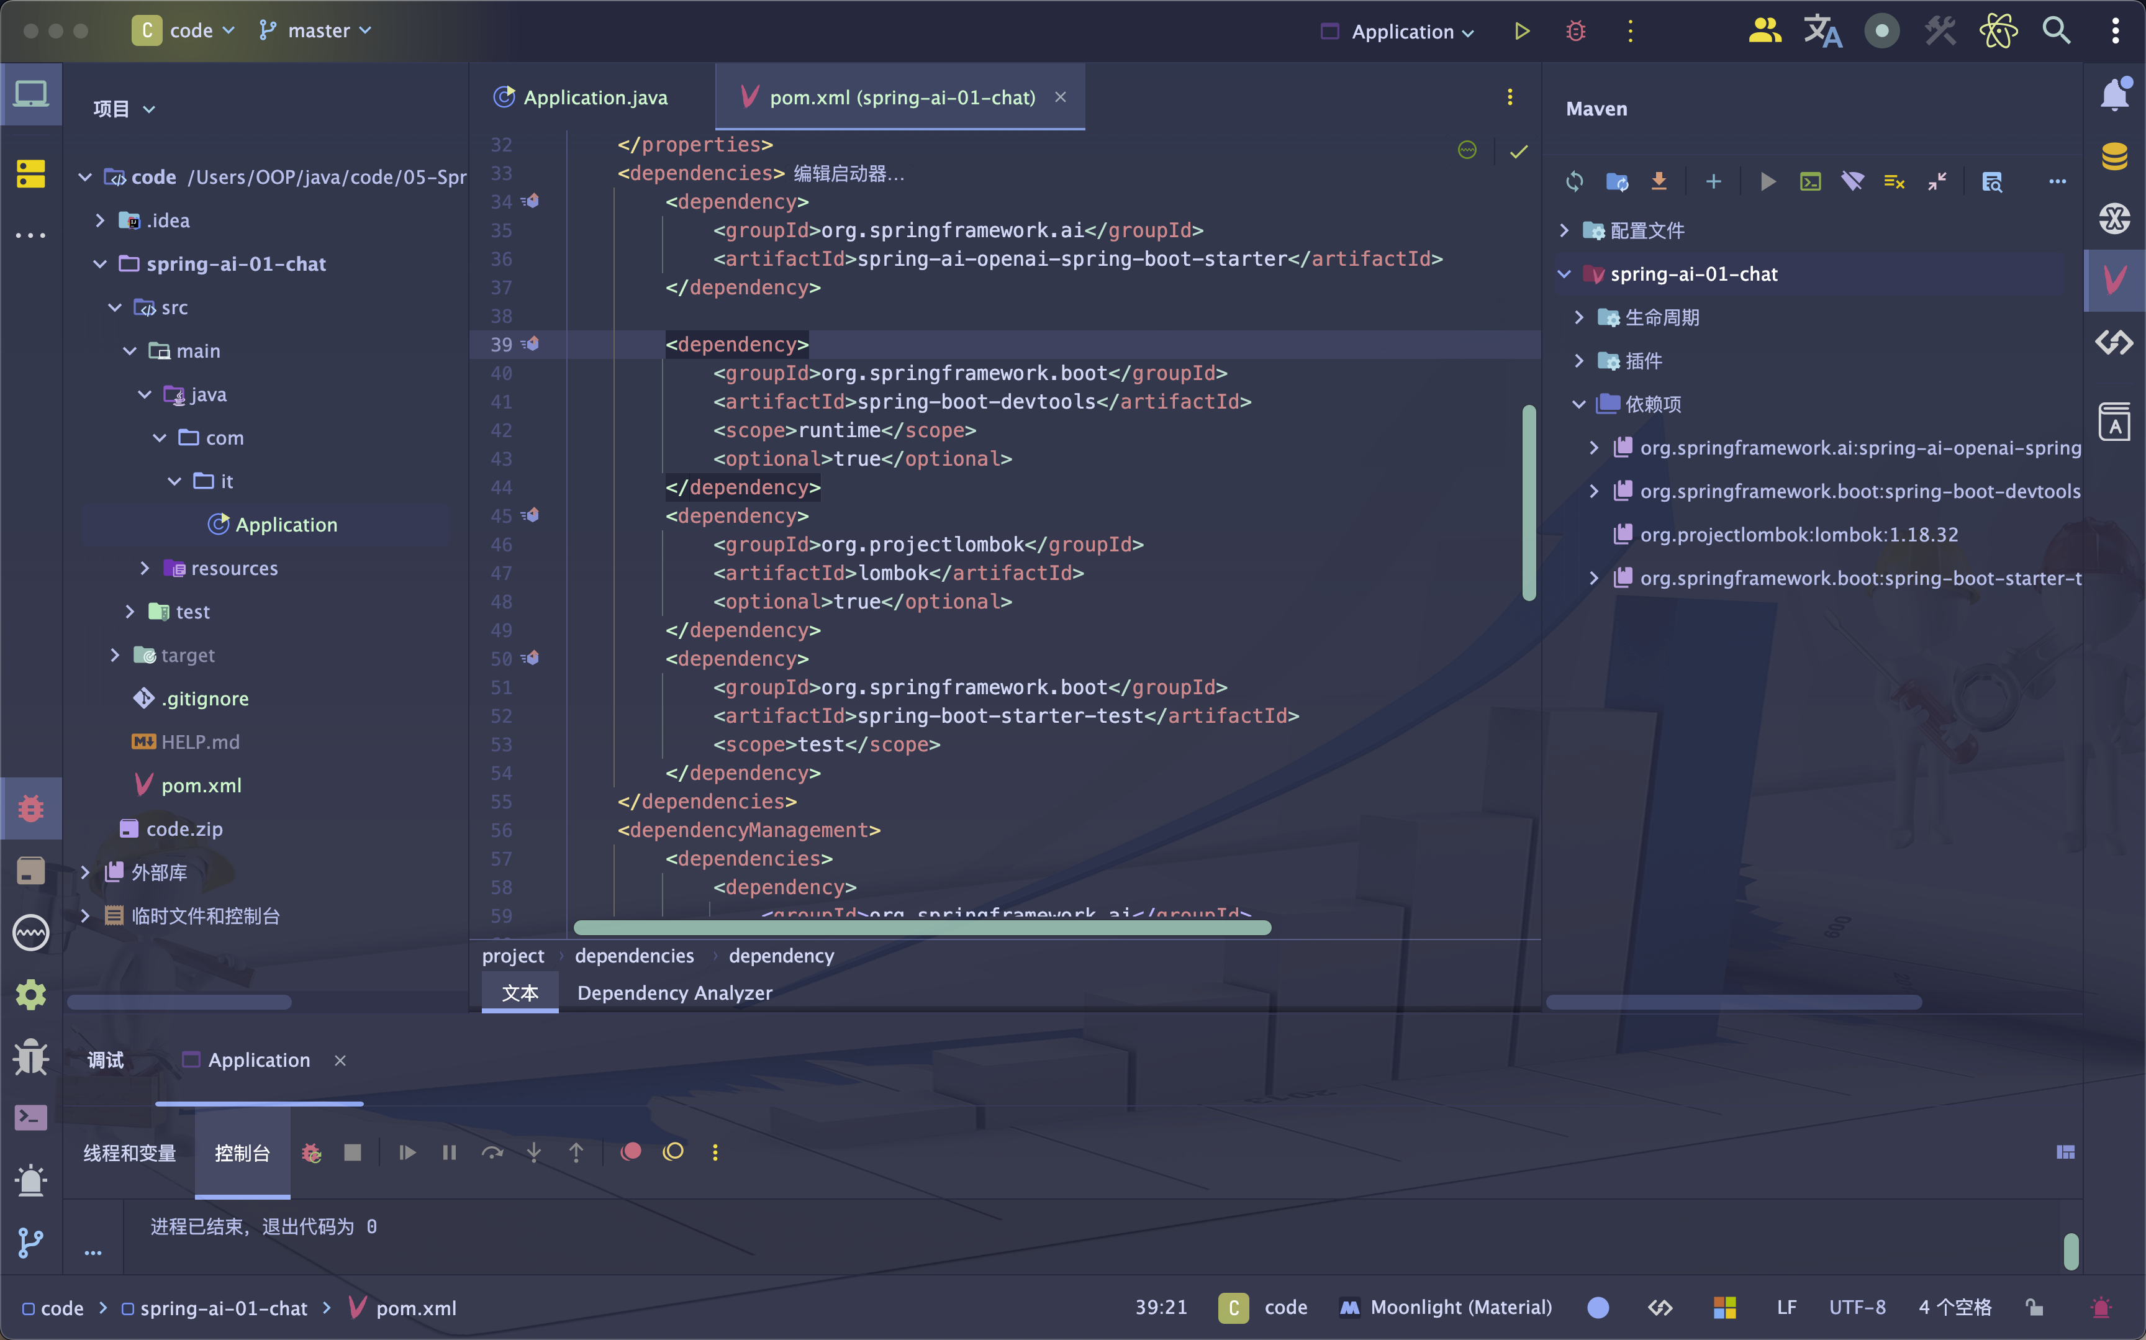Viewport: 2146px width, 1340px height.
Task: Expand Maven 插件 node
Action: tap(1579, 360)
